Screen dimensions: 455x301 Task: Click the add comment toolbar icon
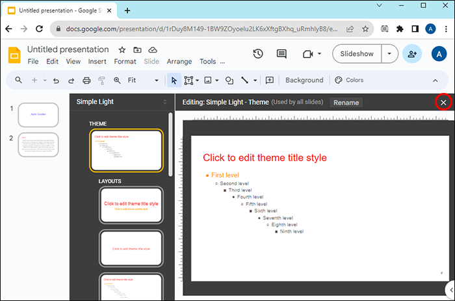coord(270,81)
